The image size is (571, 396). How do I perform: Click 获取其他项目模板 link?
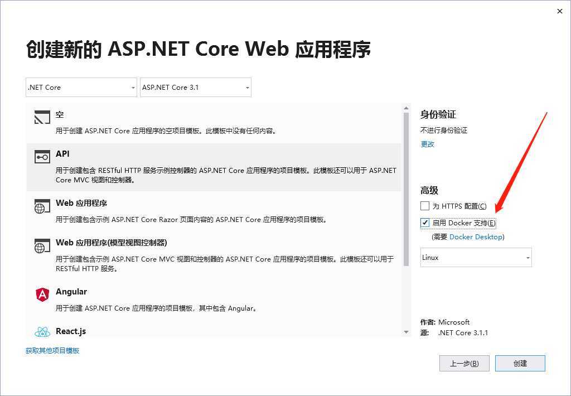pos(52,350)
